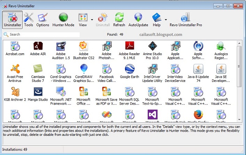Select Apple Software Update icon
The image size is (246, 155).
point(198,46)
